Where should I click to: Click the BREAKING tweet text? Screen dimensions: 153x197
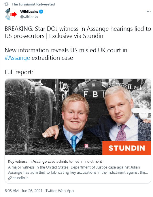(x=78, y=32)
